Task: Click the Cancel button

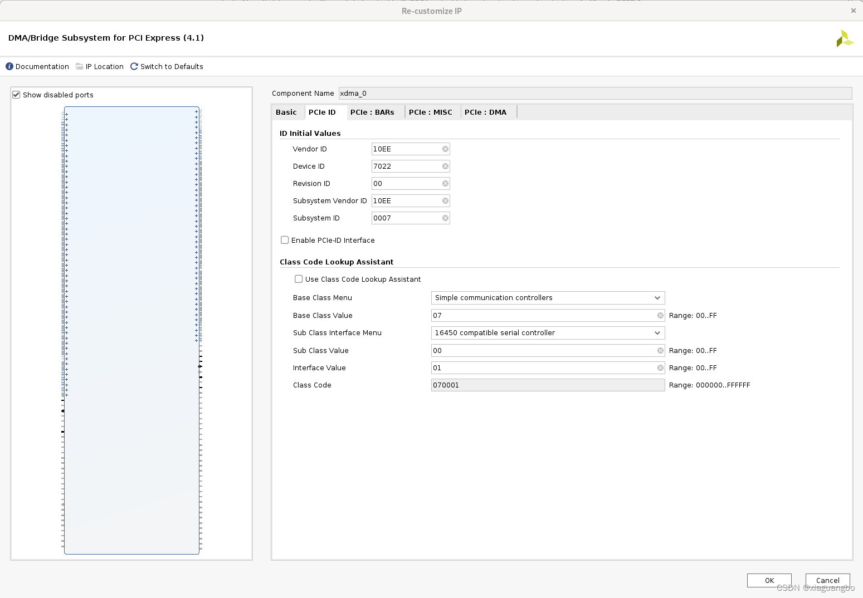Action: point(828,580)
